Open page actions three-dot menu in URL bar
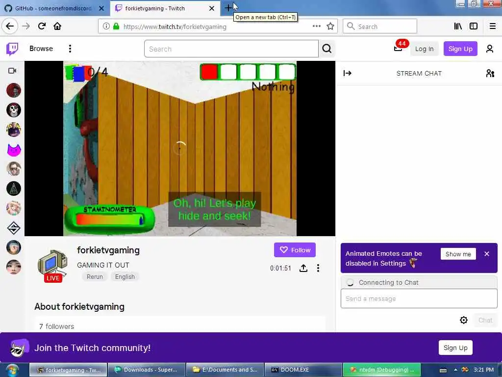The image size is (502, 377). tap(317, 27)
